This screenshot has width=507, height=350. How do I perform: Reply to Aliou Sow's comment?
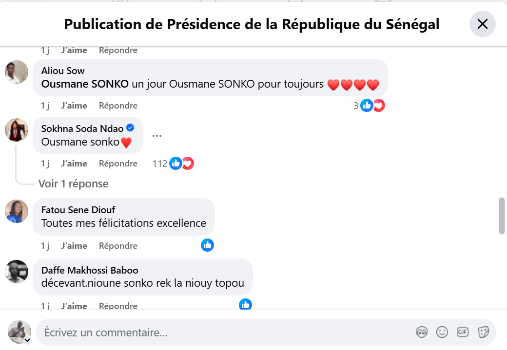click(x=118, y=106)
